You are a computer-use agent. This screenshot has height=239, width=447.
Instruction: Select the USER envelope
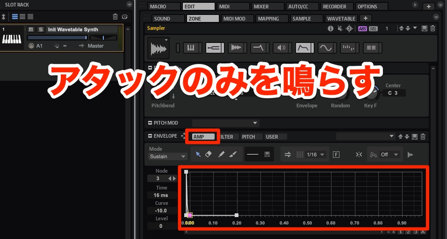(x=275, y=137)
